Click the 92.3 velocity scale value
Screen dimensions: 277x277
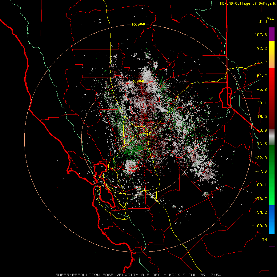(262, 48)
